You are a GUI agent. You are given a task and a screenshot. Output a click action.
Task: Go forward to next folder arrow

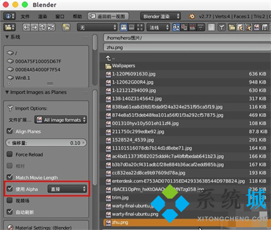(x=34, y=27)
